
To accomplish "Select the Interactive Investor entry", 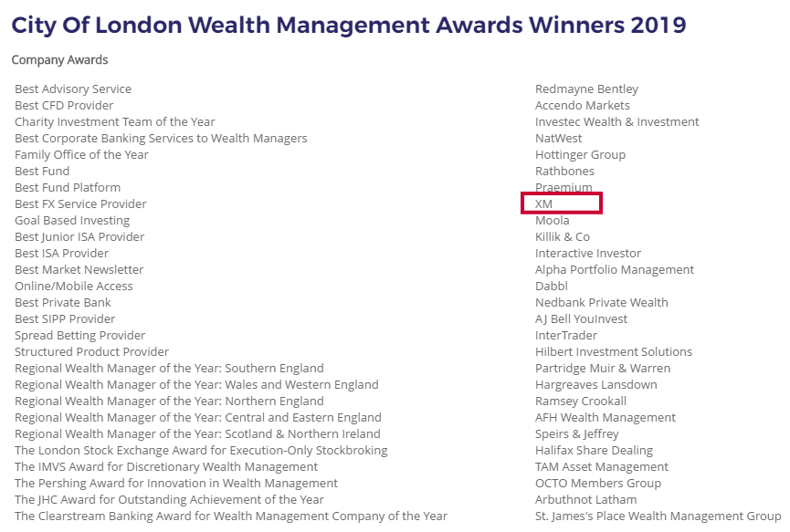I will (x=588, y=253).
